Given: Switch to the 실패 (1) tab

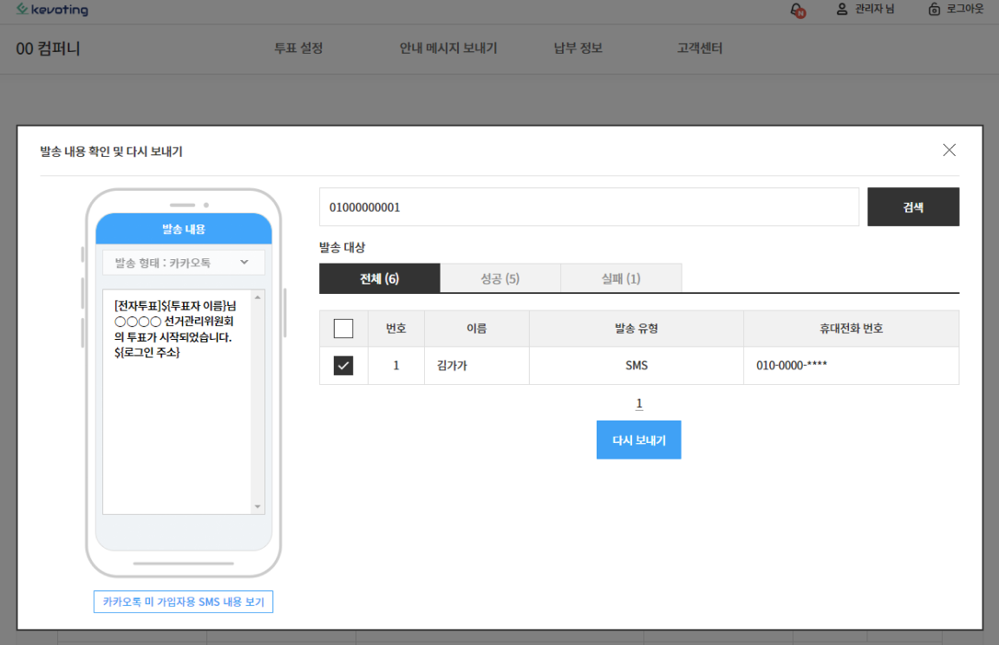Looking at the screenshot, I should coord(621,279).
